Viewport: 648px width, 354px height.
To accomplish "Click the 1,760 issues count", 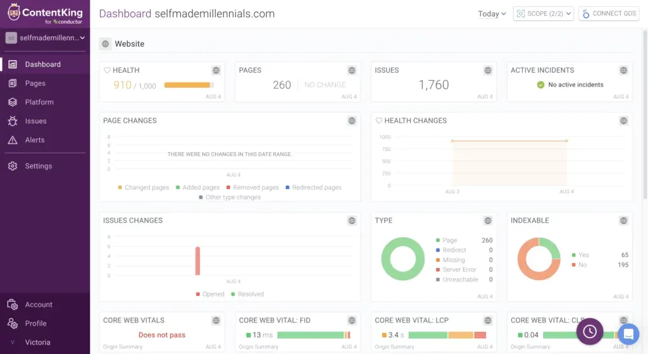I will click(x=433, y=85).
